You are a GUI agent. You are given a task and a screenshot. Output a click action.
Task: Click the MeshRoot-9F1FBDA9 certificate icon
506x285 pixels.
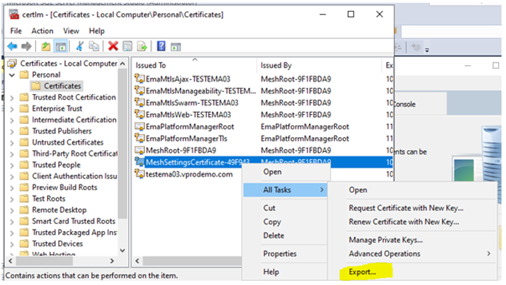[x=139, y=150]
